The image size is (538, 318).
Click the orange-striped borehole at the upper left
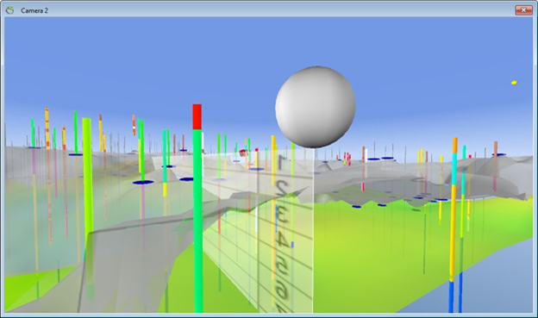[47, 128]
